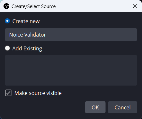Click the Make source visible label
142x119 pixels.
click(38, 93)
